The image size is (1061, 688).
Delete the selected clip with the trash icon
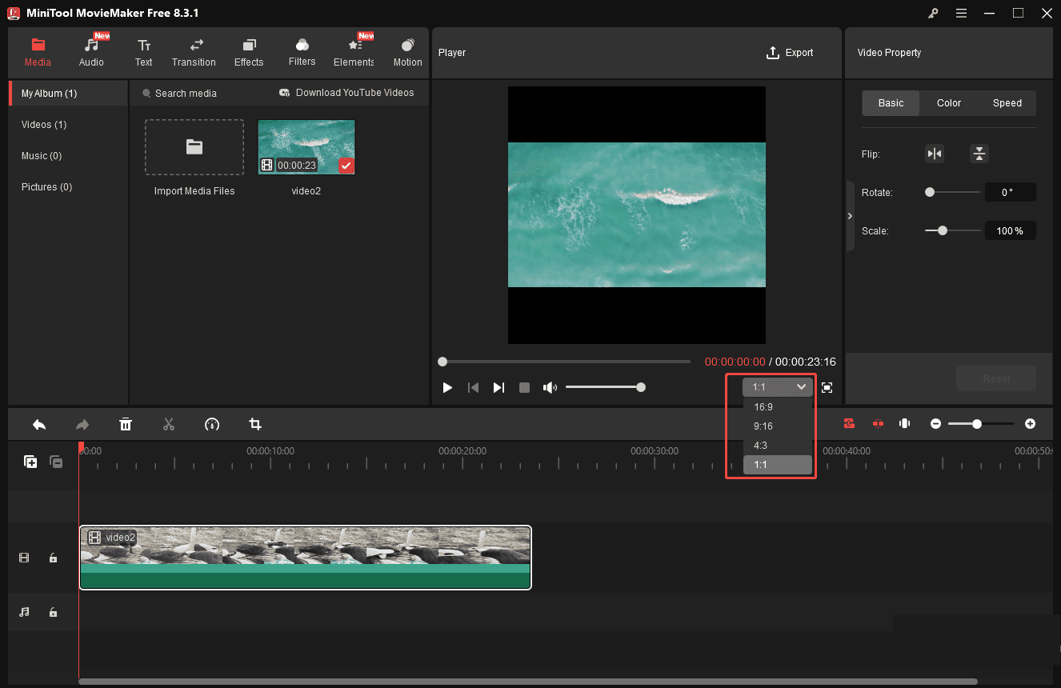(126, 424)
